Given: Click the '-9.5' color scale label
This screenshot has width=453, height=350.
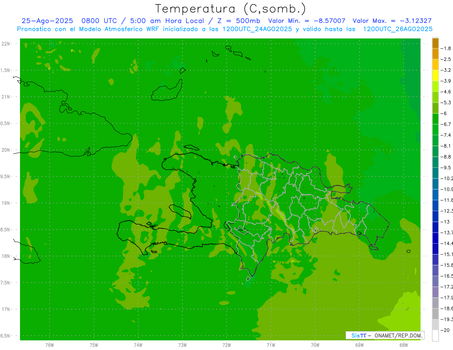Looking at the screenshot, I should coord(446,167).
